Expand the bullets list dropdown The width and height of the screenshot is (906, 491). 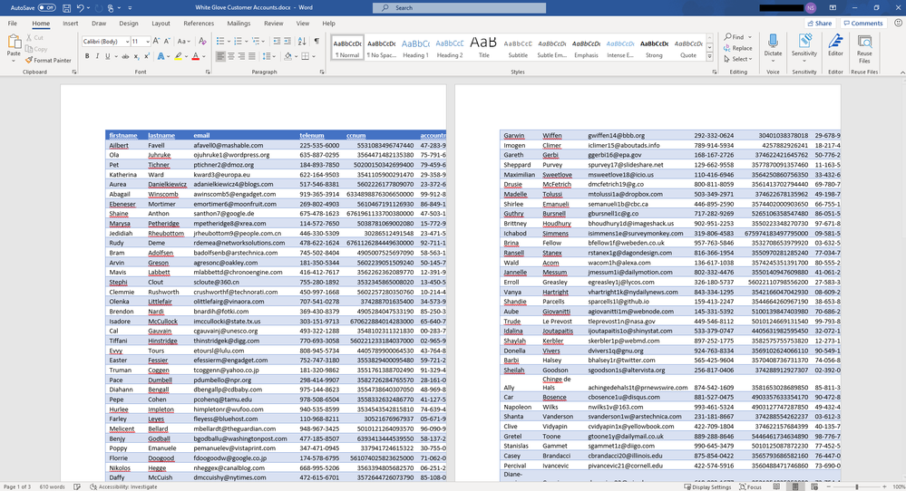[228, 42]
